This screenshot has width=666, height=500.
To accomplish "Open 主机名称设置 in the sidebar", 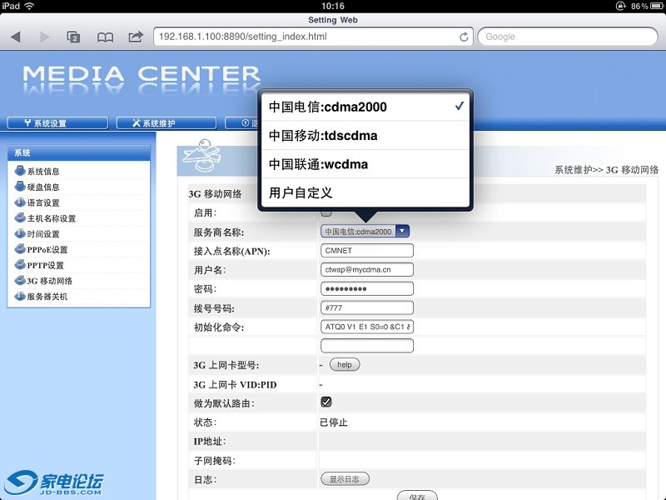I will 52,218.
